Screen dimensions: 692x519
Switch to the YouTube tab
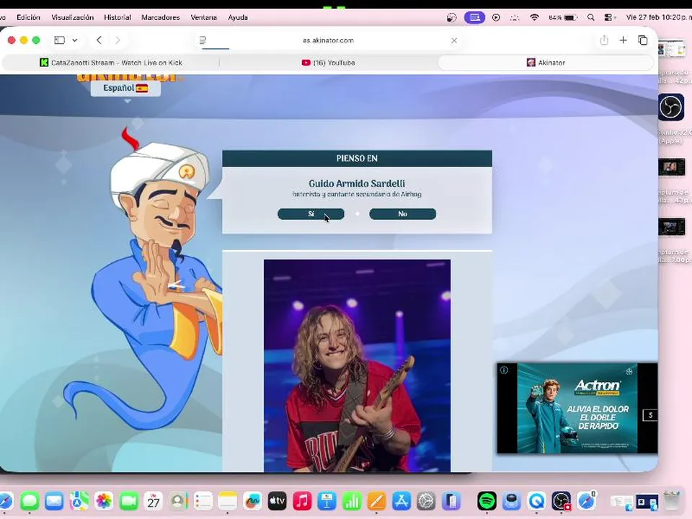(x=328, y=63)
